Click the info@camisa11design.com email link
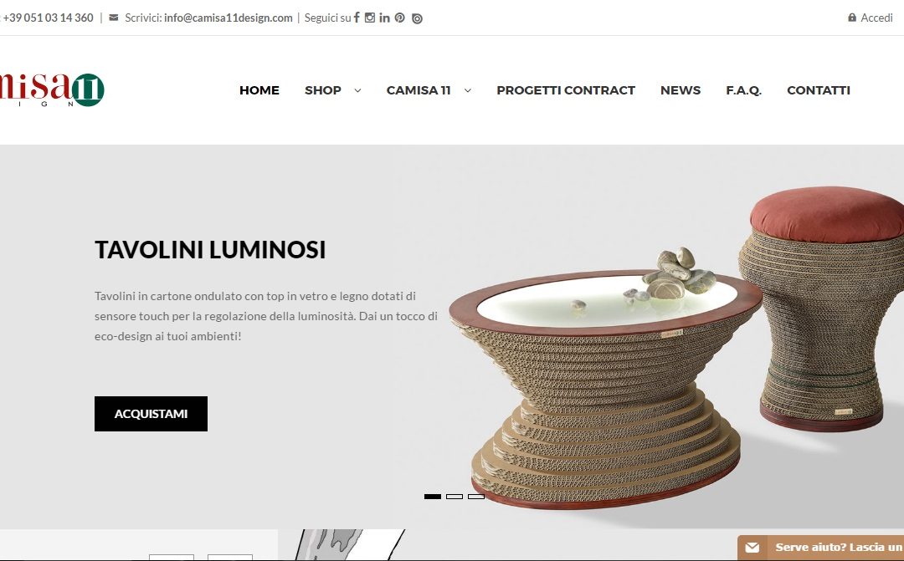The height and width of the screenshot is (561, 904). pos(229,18)
